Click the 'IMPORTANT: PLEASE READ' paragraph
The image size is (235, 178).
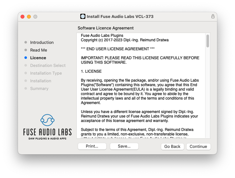coord(140,60)
